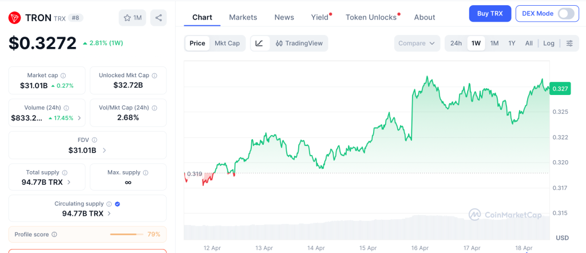Open TradingView chart mode
Image resolution: width=586 pixels, height=253 pixels.
pos(299,44)
